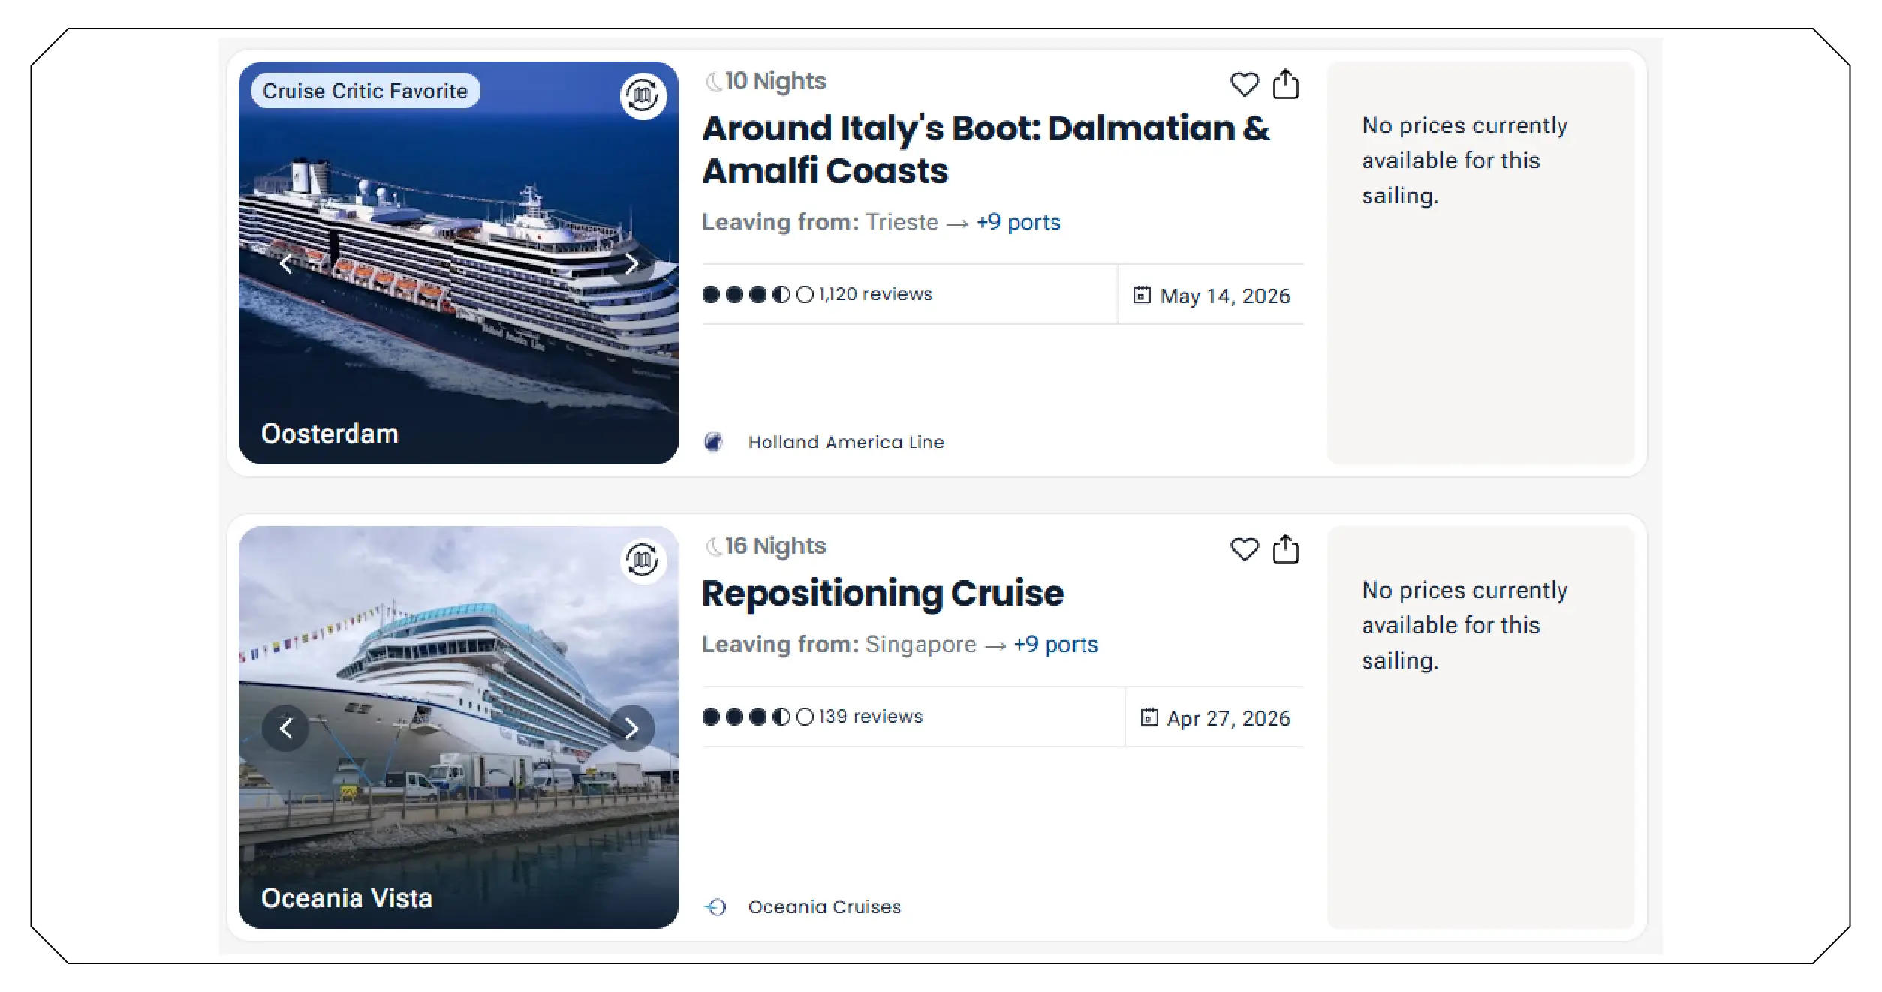
Task: Open the itinerary map icon on Oceania Vista card
Action: [642, 559]
